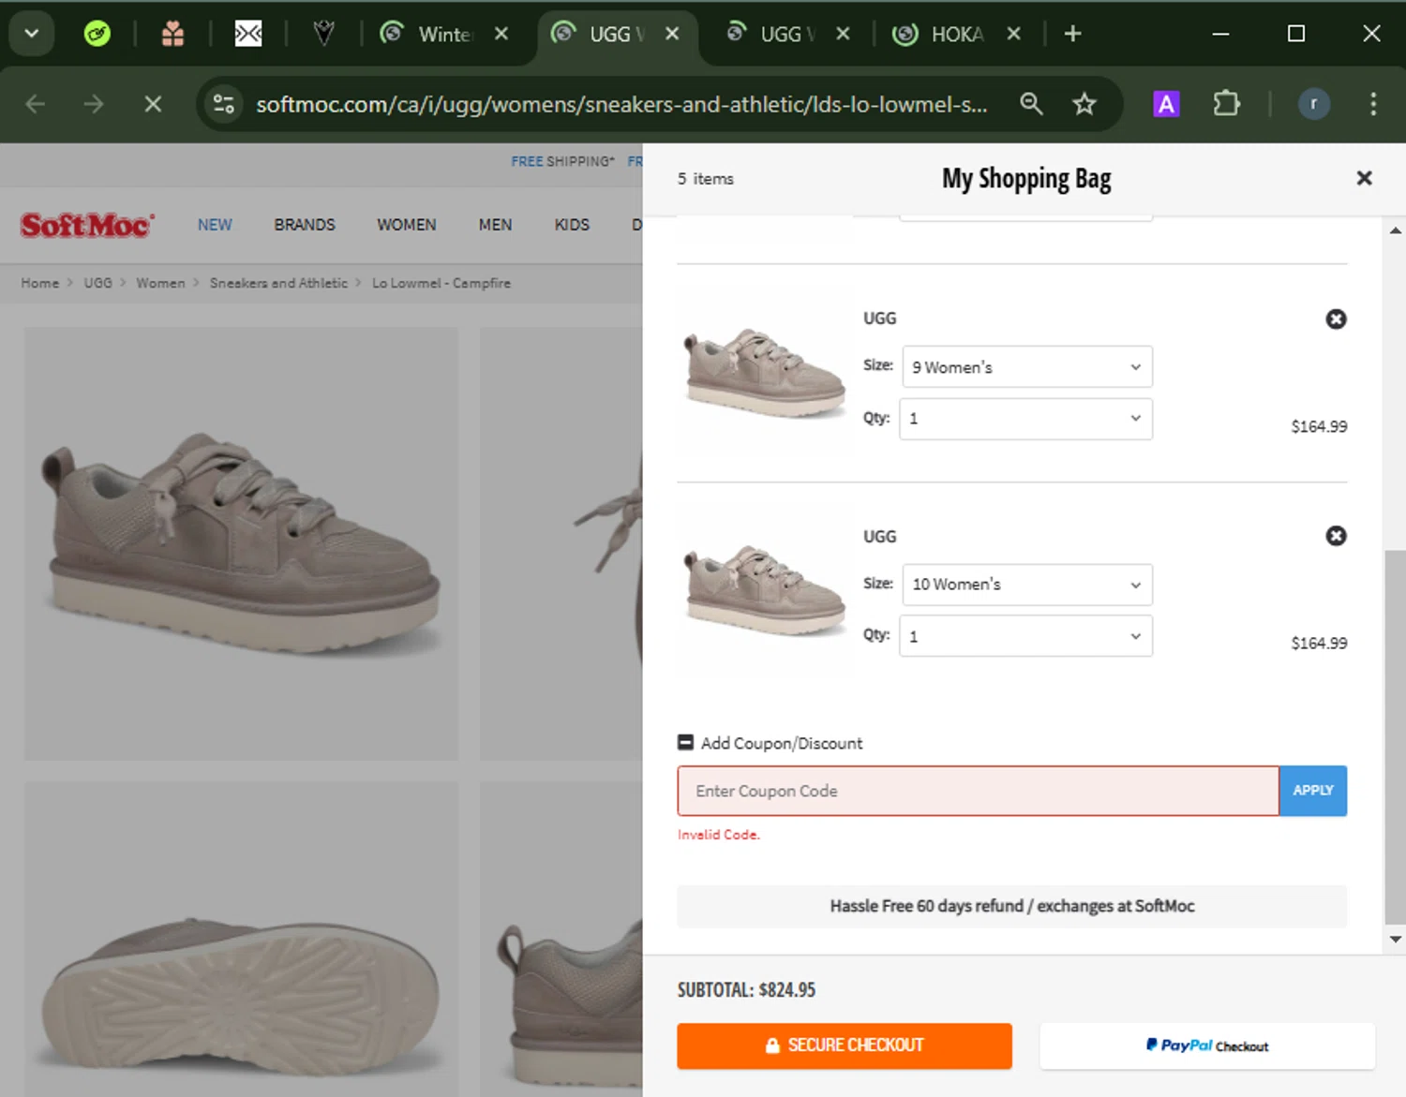Screen dimensions: 1406x1097
Task: Open the zoom magnifier icon in address bar
Action: tap(1031, 104)
